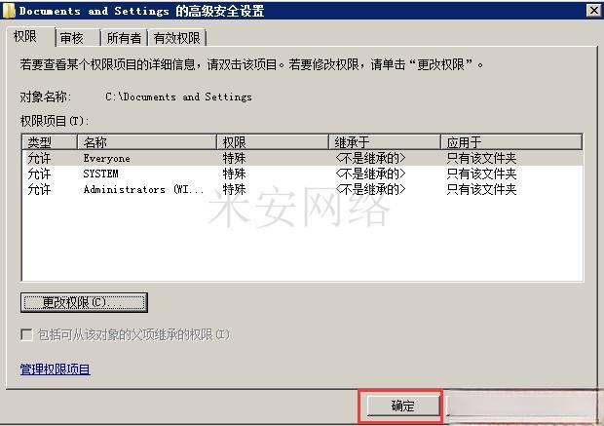Select the 权限 tab
This screenshot has height=426, width=604.
[x=30, y=37]
